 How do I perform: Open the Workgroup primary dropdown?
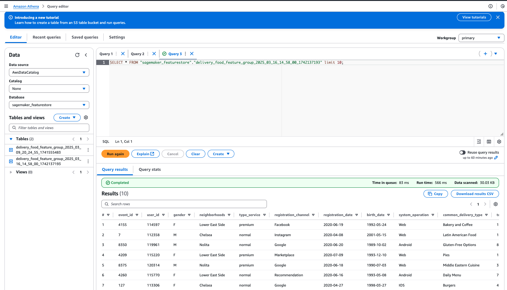[x=481, y=38]
